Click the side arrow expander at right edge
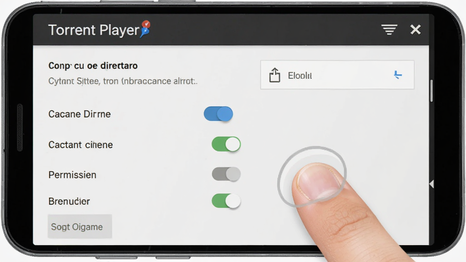The height and width of the screenshot is (262, 466). click(431, 184)
